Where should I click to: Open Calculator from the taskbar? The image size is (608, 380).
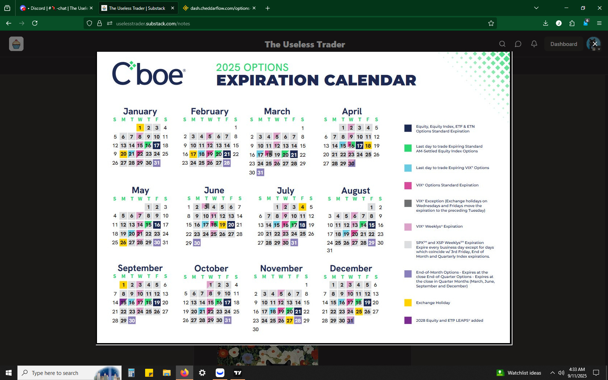click(131, 373)
